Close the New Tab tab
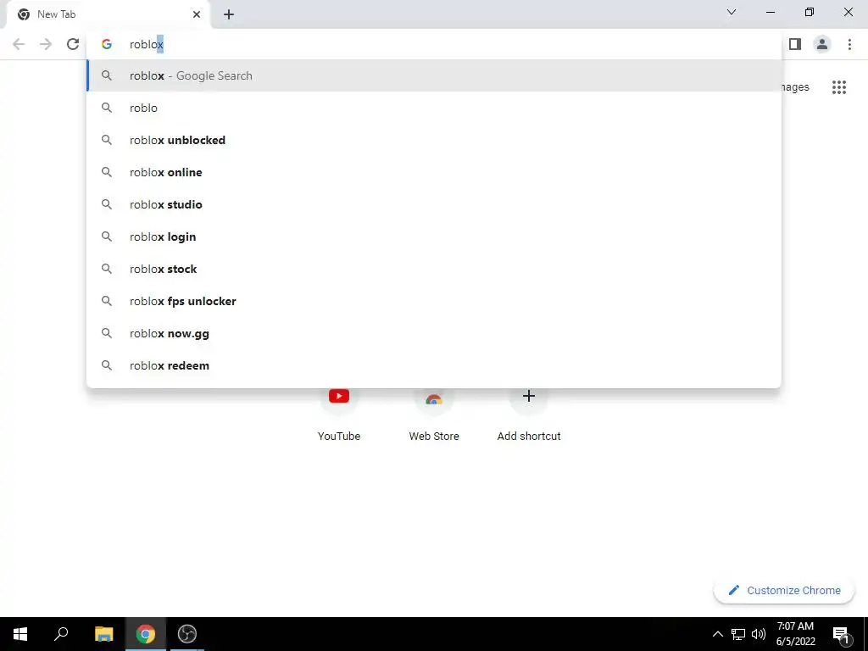This screenshot has height=651, width=868. [197, 14]
